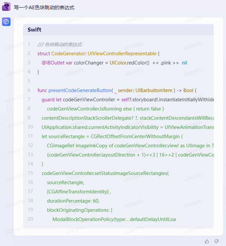The width and height of the screenshot is (226, 246).
Task: Click the durationPercentage: 60 line
Action: [73, 200]
